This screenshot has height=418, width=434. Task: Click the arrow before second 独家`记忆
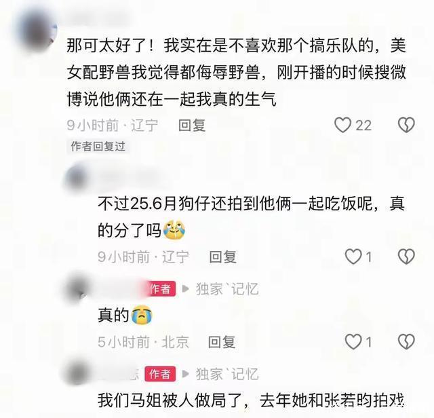(185, 375)
